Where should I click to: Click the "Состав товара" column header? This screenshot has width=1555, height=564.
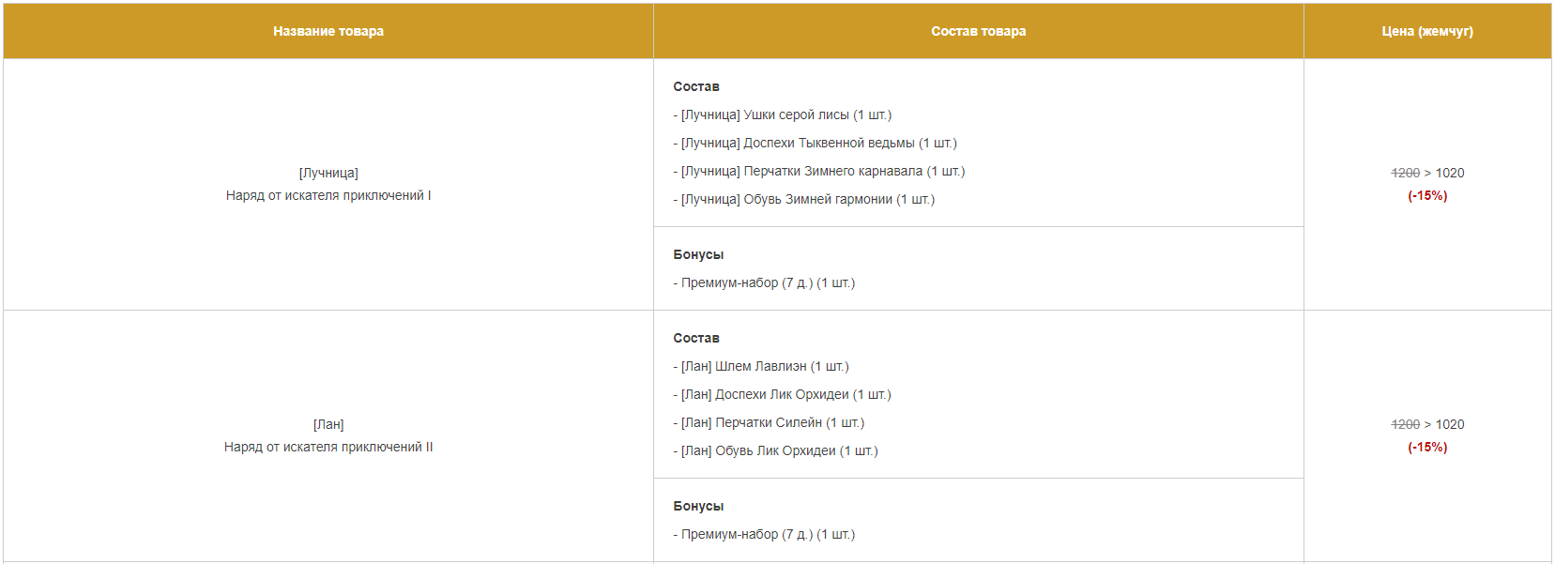(x=978, y=31)
